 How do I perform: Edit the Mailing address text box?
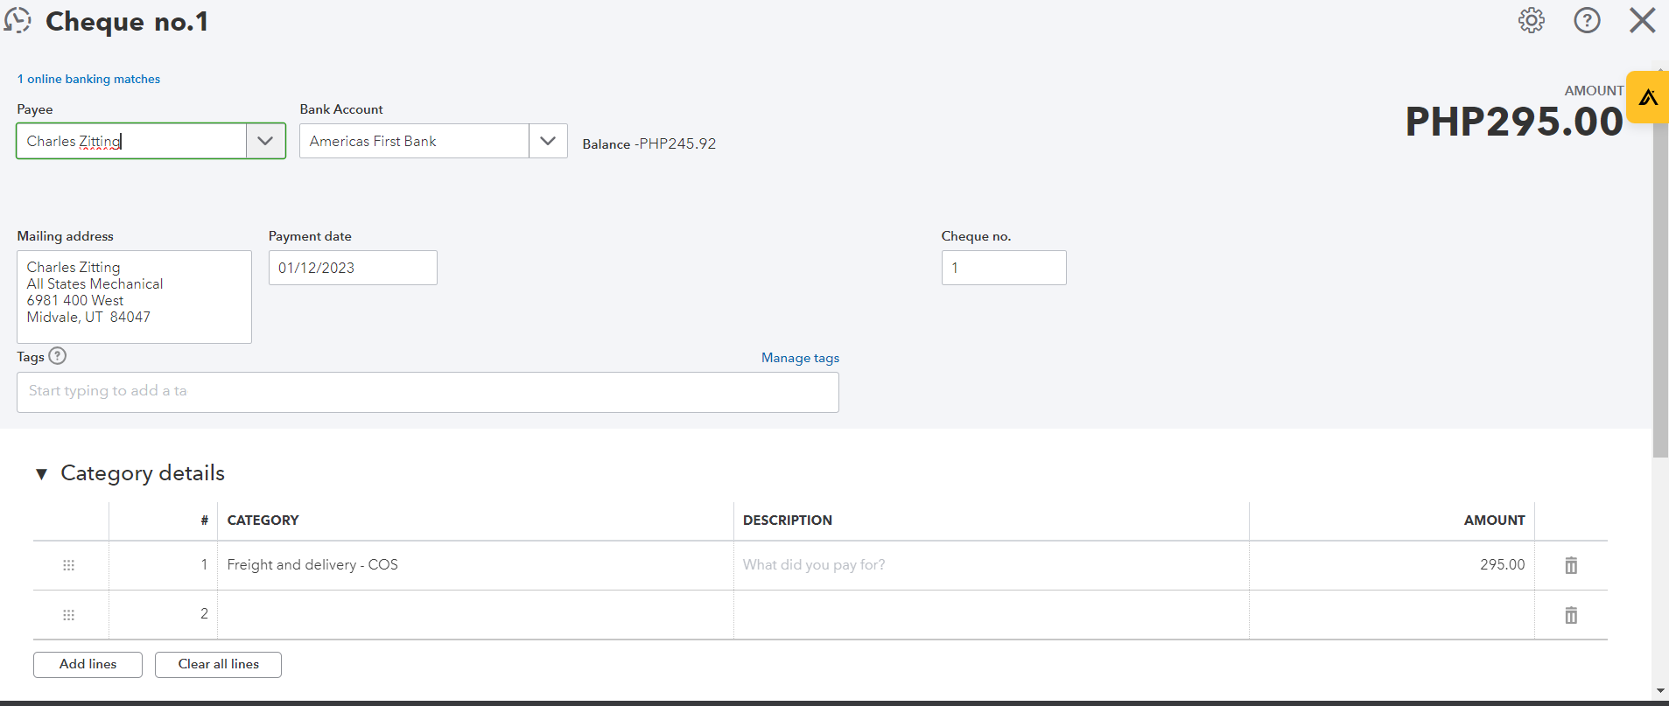click(134, 297)
